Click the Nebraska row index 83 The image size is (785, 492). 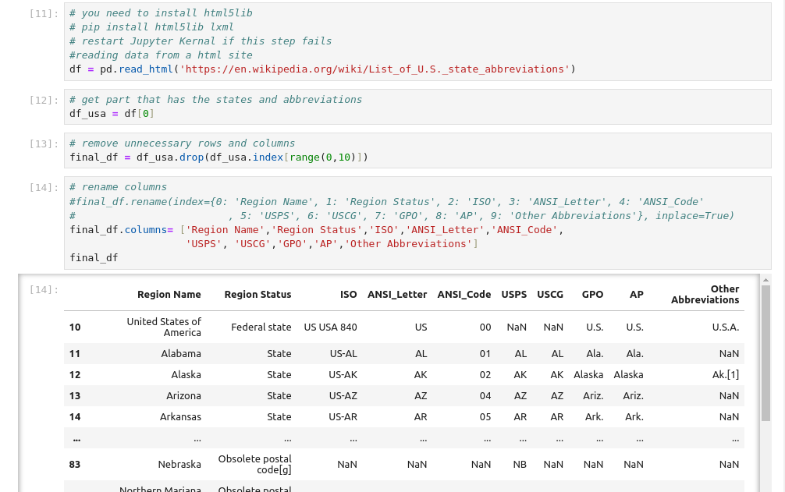75,465
